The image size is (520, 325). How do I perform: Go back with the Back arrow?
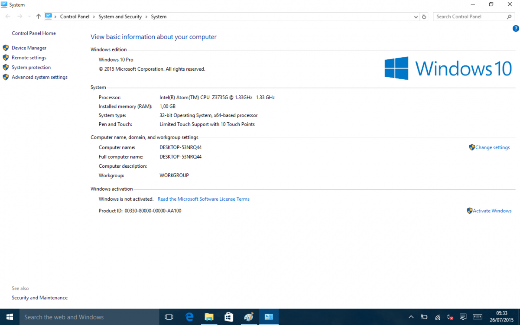point(8,16)
